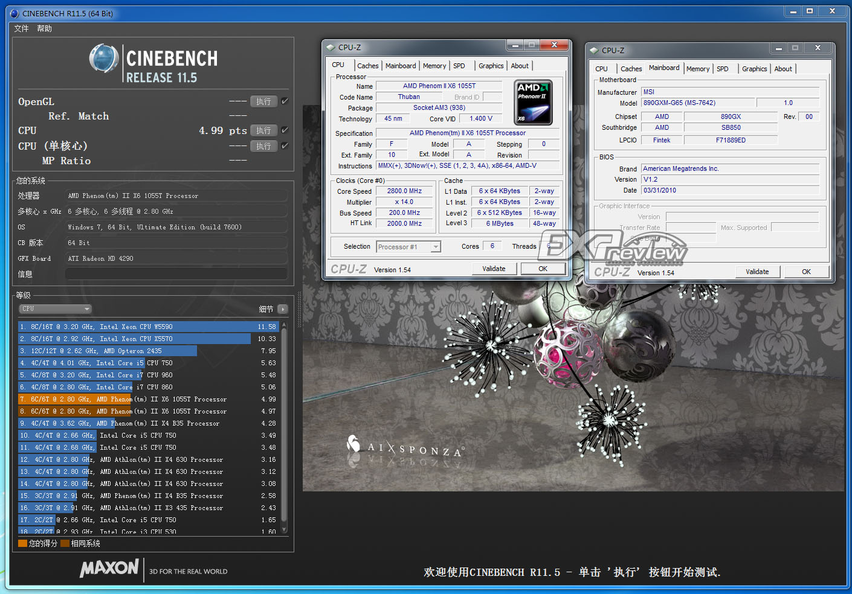Click the MAXON logo
The image size is (852, 594).
[x=109, y=568]
